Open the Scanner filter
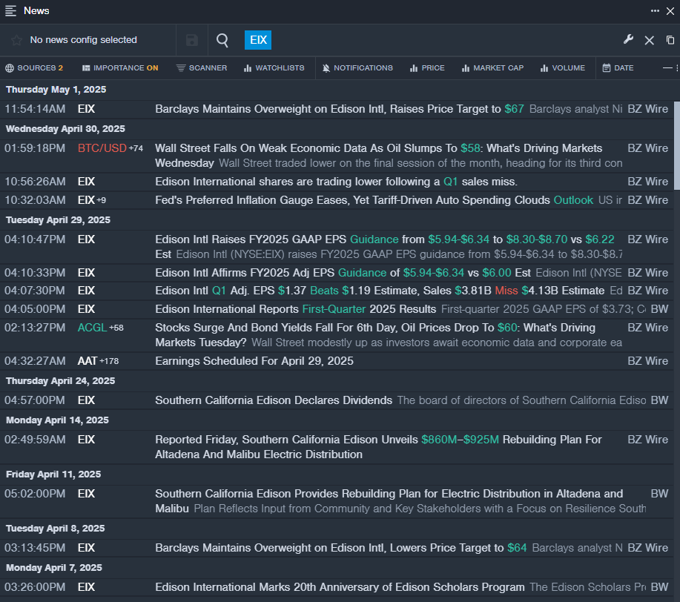The height and width of the screenshot is (602, 680). pyautogui.click(x=202, y=68)
